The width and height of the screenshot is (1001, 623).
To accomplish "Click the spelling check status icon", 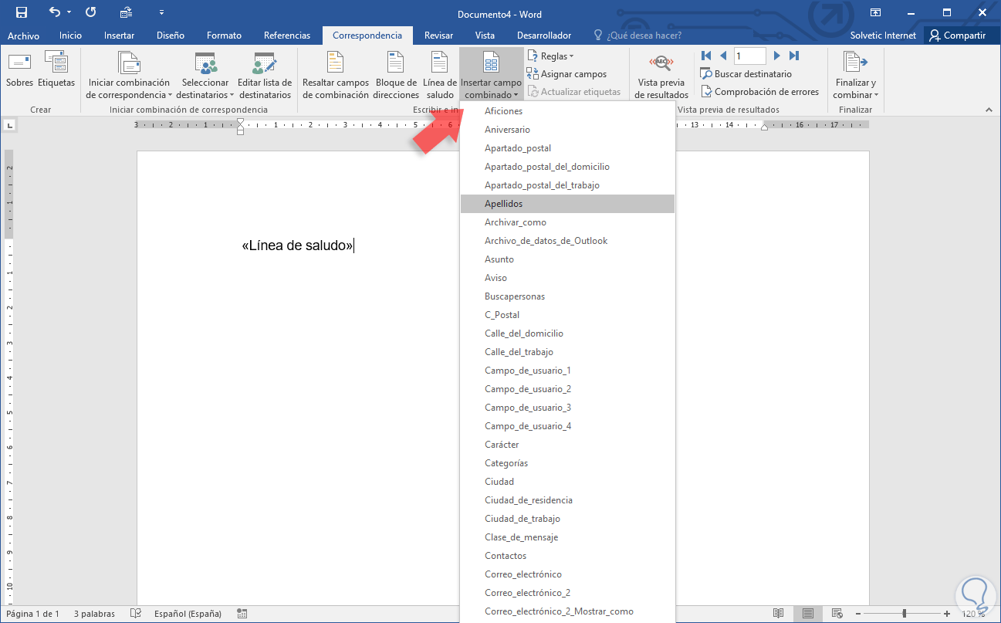I will (136, 614).
